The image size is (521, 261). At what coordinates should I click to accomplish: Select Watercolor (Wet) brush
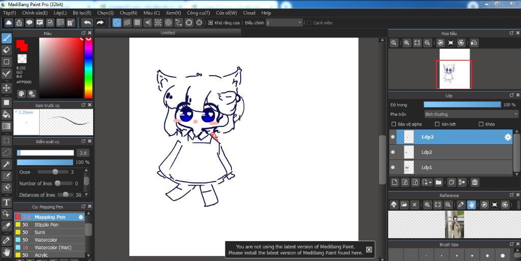point(49,247)
